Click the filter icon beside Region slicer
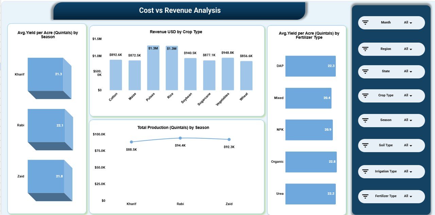This screenshot has width=435, height=215. tap(365, 49)
